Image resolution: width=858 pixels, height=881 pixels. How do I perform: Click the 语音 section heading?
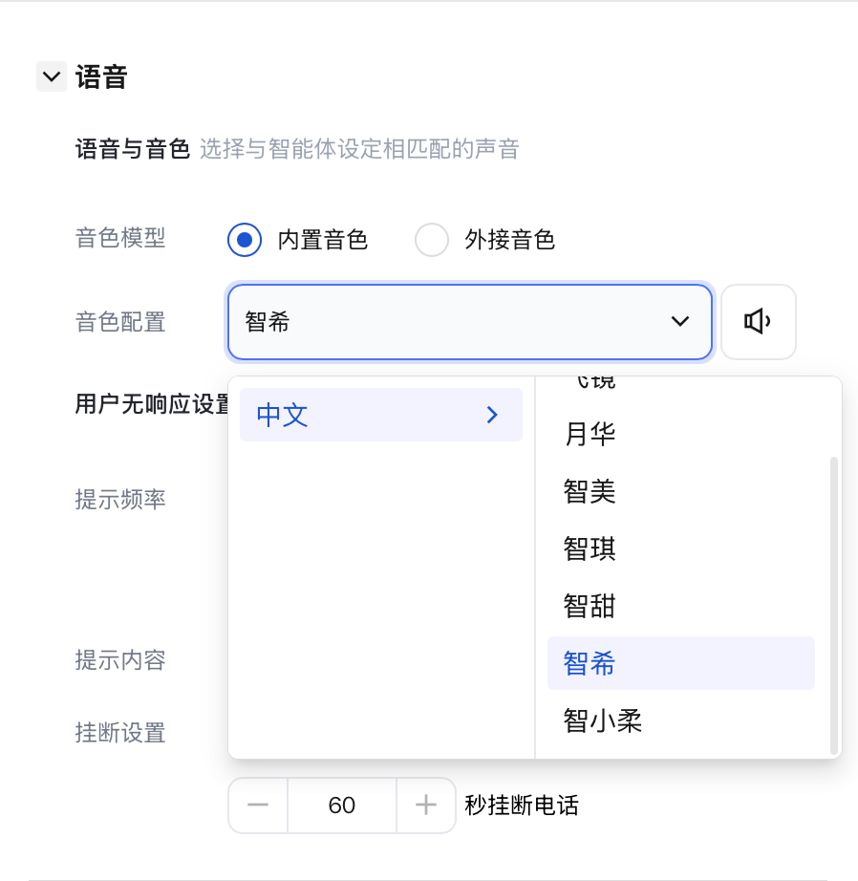point(101,76)
